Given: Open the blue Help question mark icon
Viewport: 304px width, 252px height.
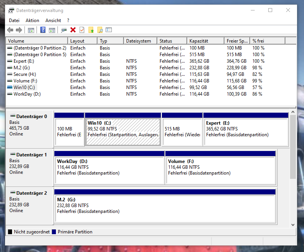Looking at the screenshot, I should pyautogui.click(x=43, y=30).
